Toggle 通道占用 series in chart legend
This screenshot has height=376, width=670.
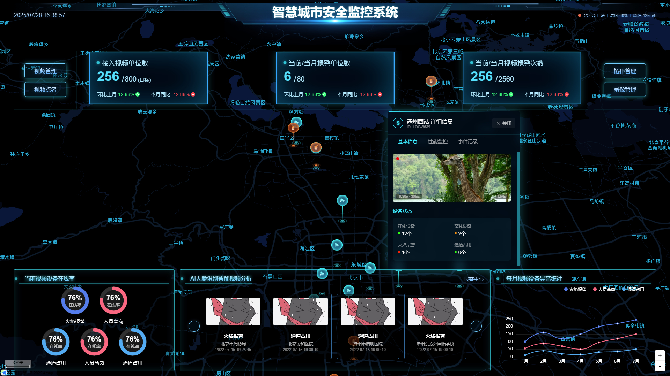click(633, 289)
